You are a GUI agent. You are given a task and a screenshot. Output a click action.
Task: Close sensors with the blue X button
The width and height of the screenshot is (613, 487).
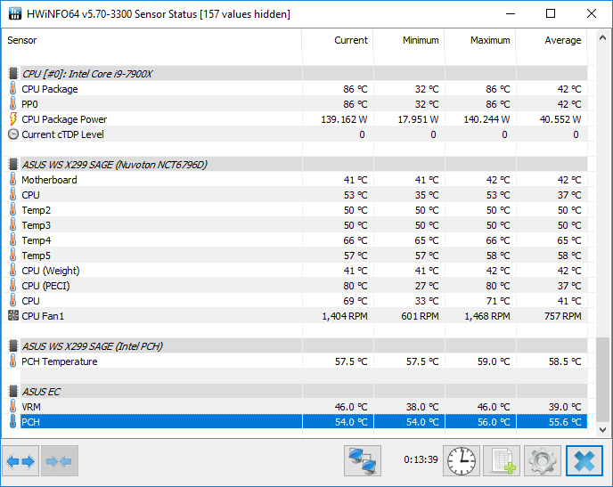coord(584,461)
